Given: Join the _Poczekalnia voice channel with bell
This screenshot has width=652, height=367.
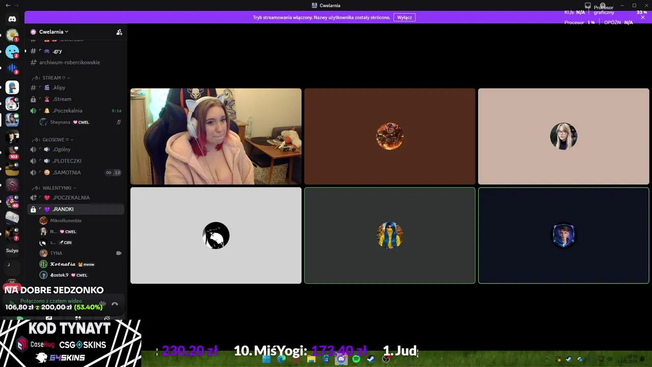Looking at the screenshot, I should pyautogui.click(x=75, y=111).
